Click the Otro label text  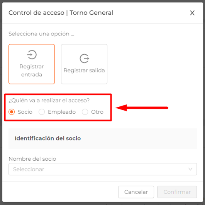(x=97, y=112)
